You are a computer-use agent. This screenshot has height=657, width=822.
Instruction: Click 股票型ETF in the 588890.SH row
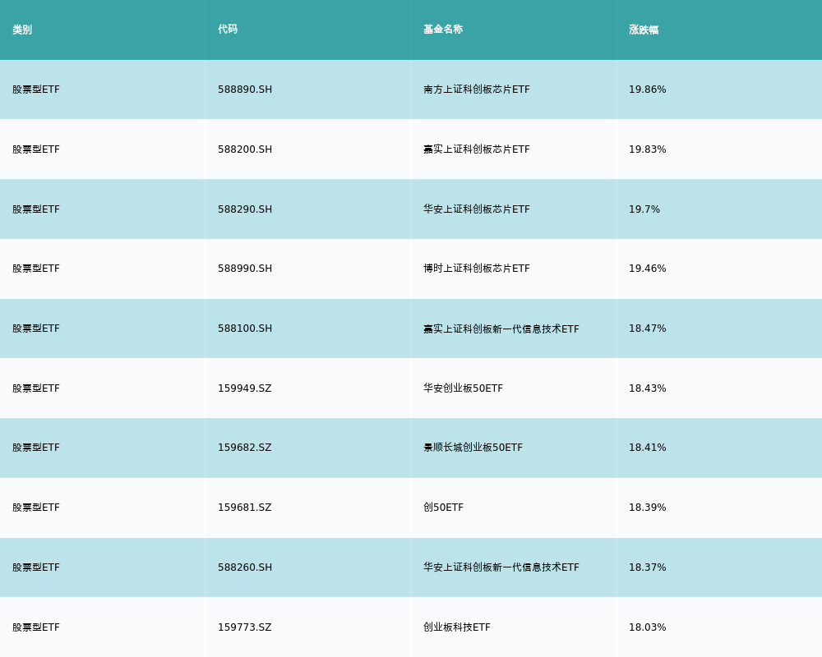(36, 90)
